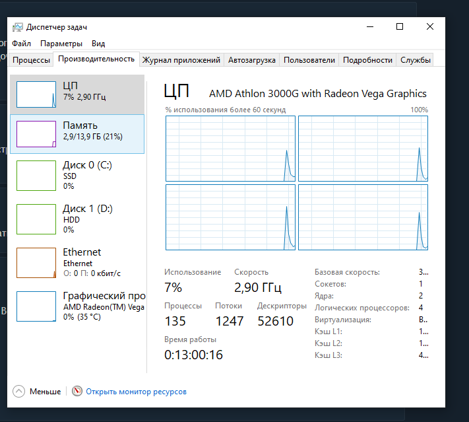469x422 pixels.
Task: Select the ЦП mini graph thumbnail
Action: pos(36,94)
